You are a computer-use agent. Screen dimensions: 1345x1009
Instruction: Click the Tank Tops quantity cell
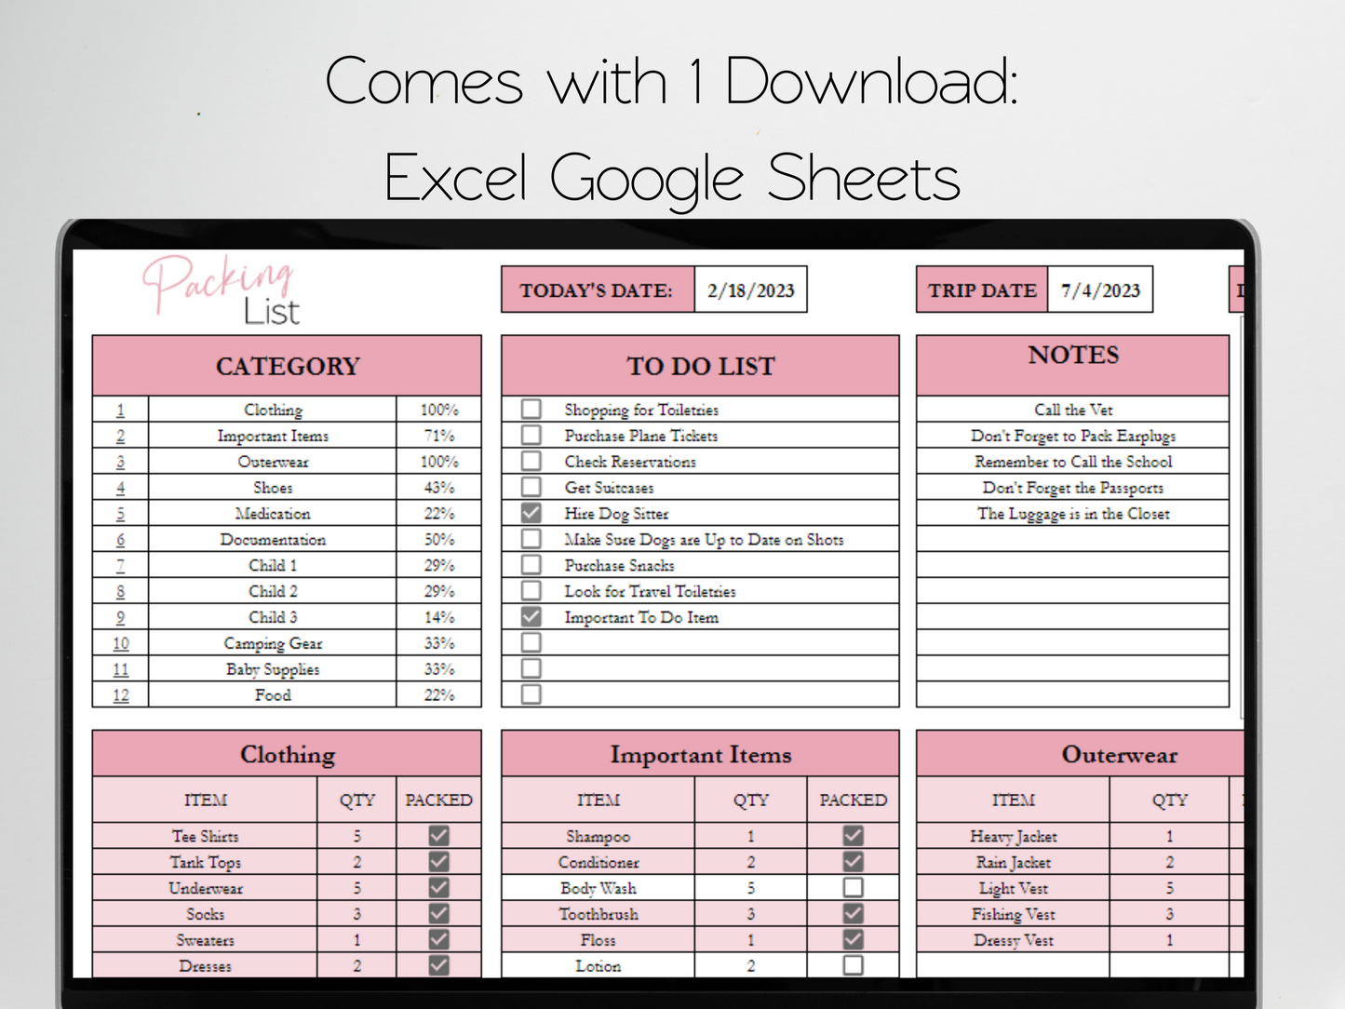click(x=356, y=862)
